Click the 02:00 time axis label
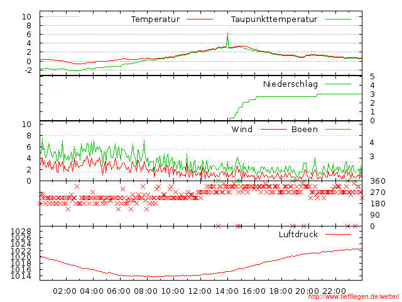The height and width of the screenshot is (302, 402). 65,291
